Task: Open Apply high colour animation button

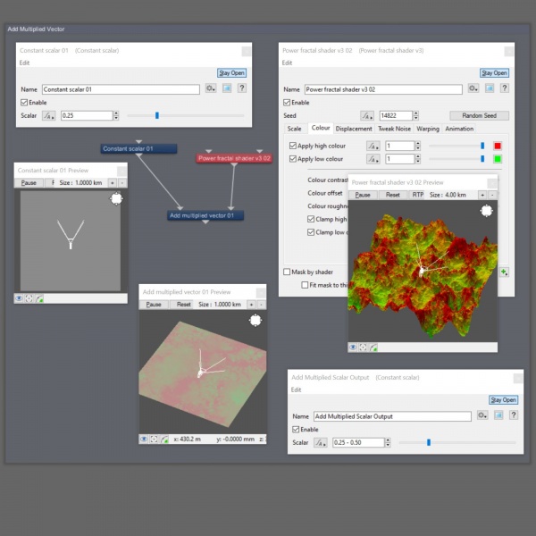Action: [373, 147]
